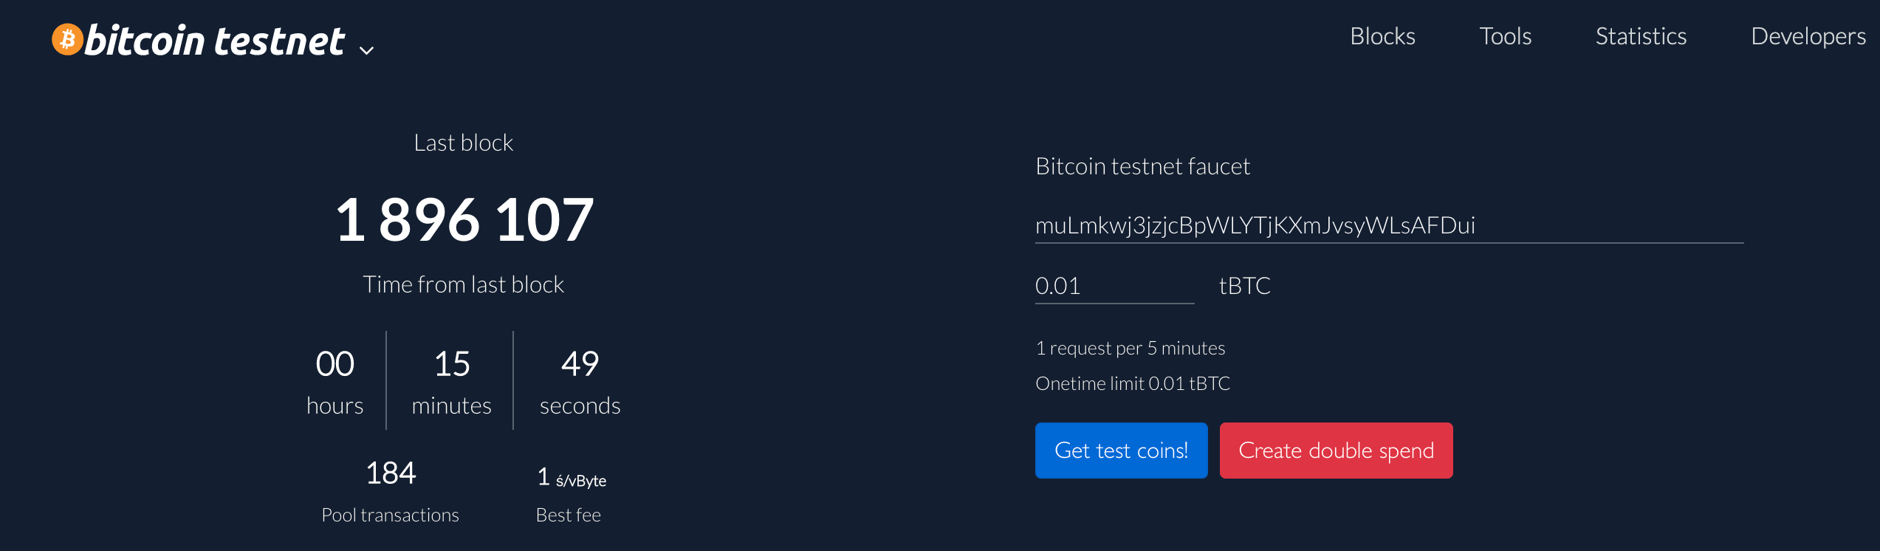Expand the network selector chevron
The height and width of the screenshot is (551, 1880).
pos(366,50)
